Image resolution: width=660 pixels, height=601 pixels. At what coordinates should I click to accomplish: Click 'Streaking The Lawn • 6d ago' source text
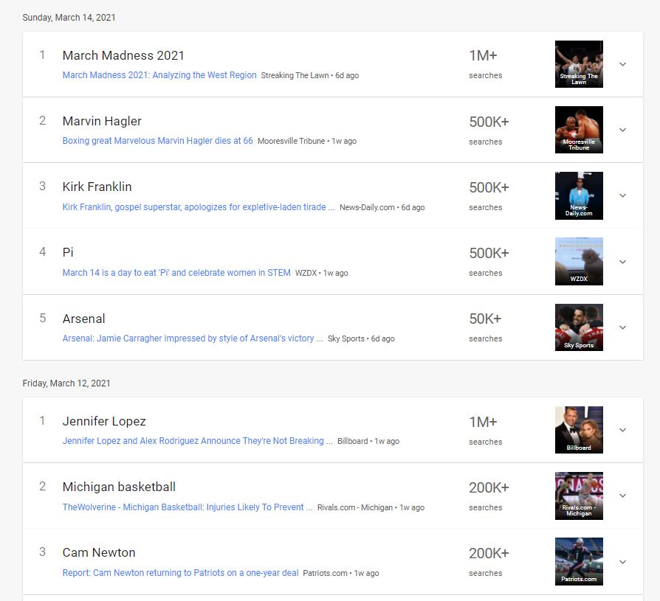310,76
